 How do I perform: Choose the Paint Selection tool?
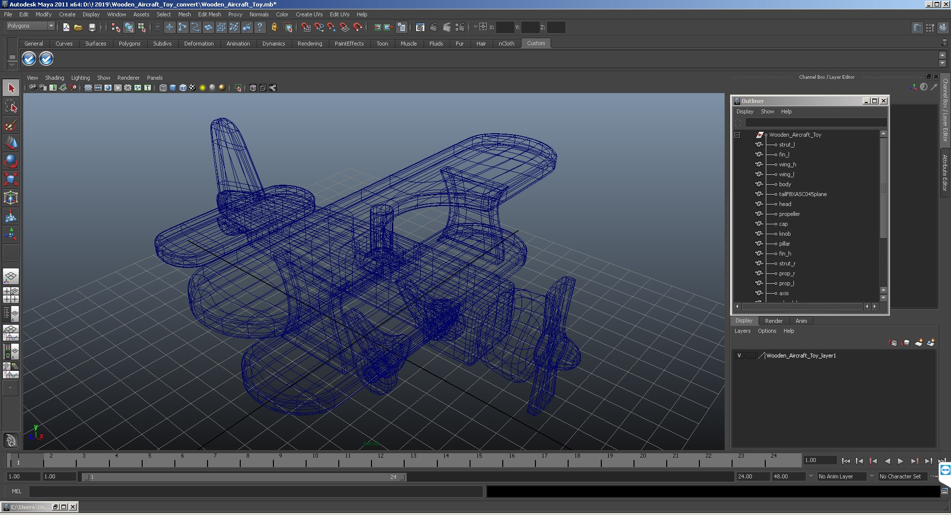(11, 124)
